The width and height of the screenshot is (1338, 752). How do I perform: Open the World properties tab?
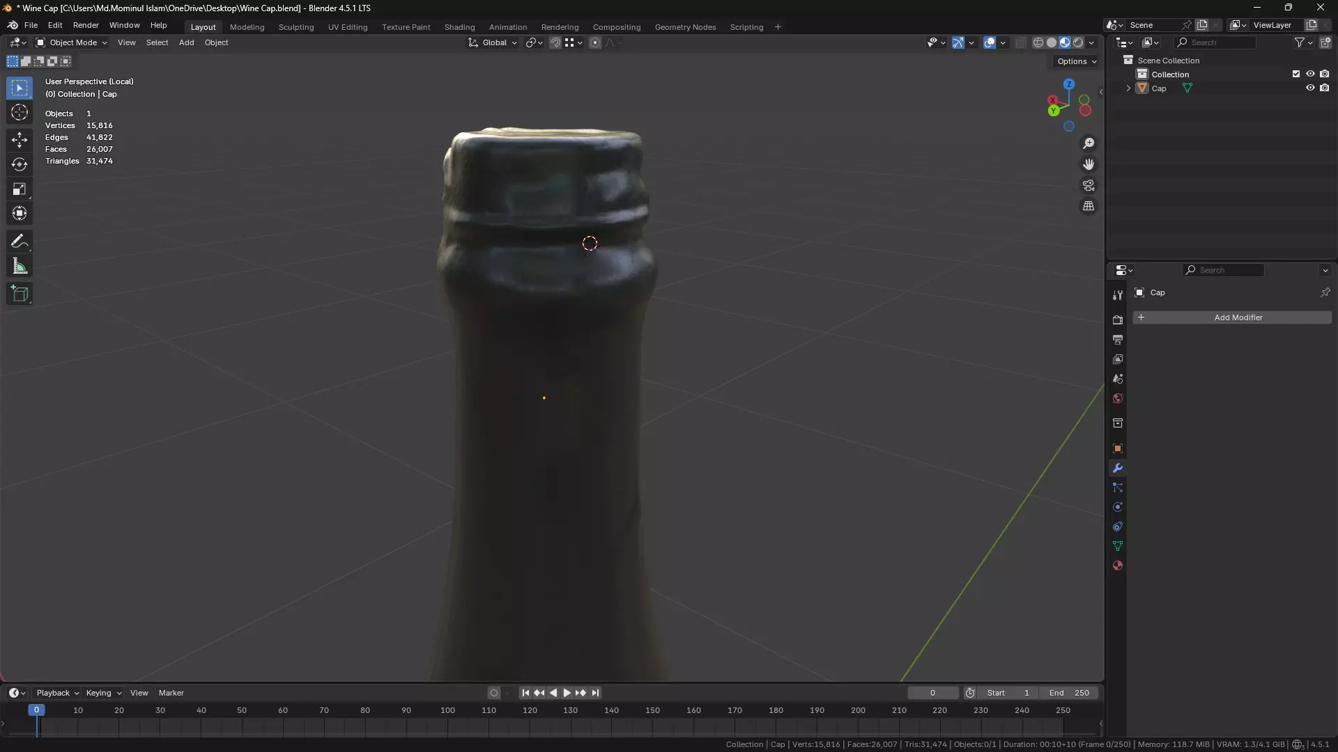point(1118,398)
